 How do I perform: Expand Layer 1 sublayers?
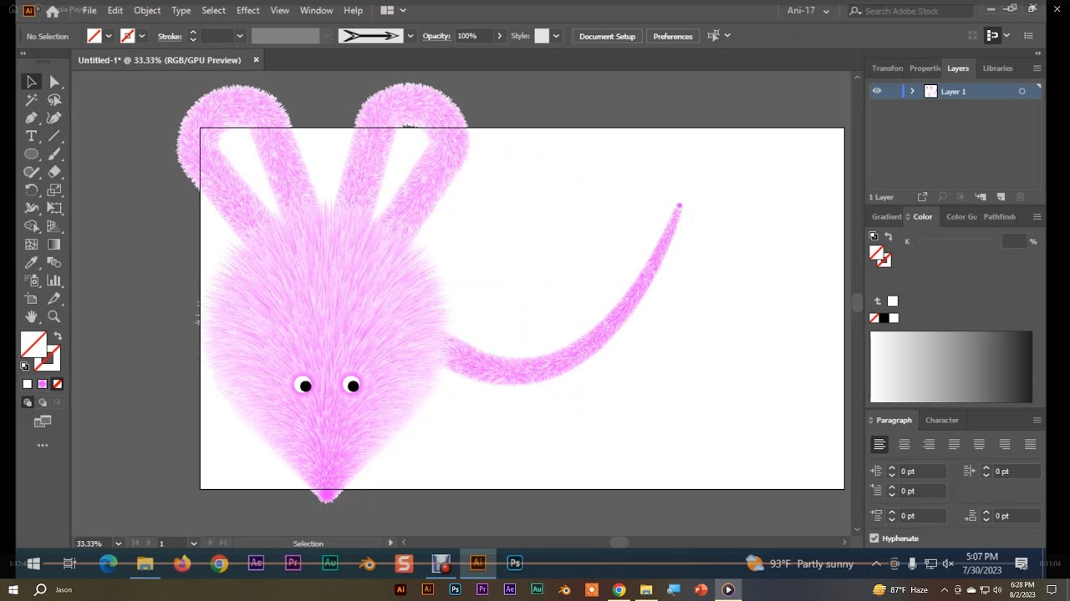click(912, 92)
